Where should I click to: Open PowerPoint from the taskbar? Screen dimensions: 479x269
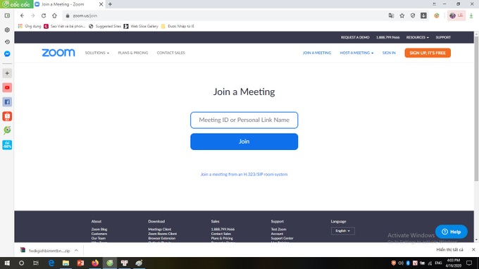tap(80, 263)
